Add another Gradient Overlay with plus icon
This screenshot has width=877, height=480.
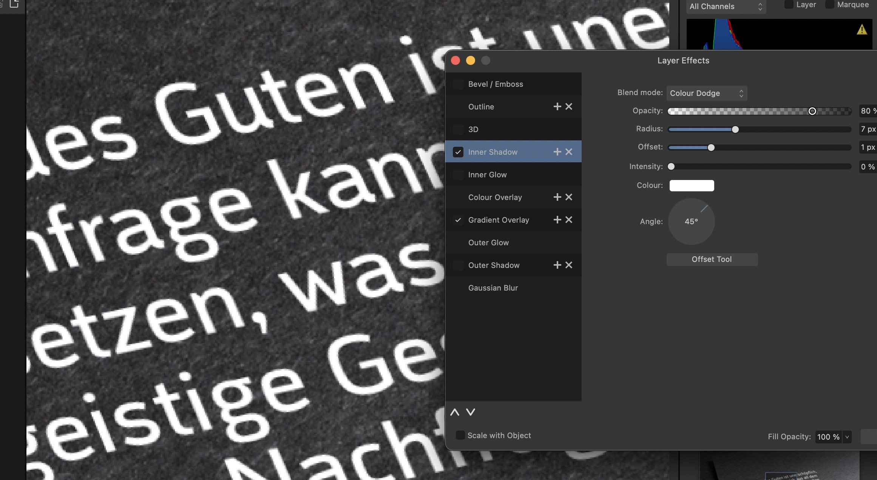coord(557,220)
